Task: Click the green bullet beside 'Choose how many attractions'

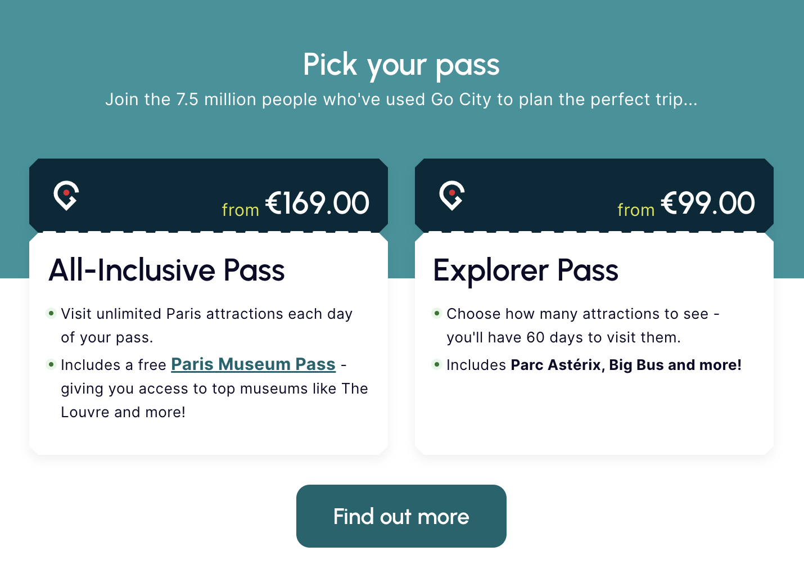Action: tap(437, 313)
